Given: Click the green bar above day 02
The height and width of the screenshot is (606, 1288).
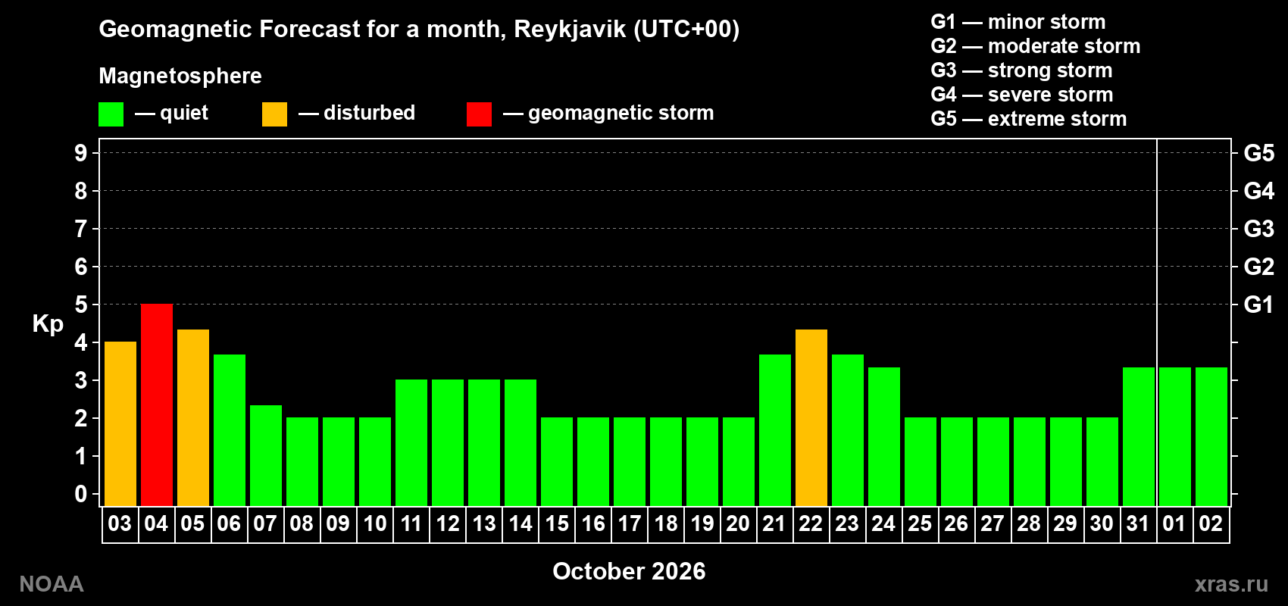Looking at the screenshot, I should click(x=1211, y=436).
